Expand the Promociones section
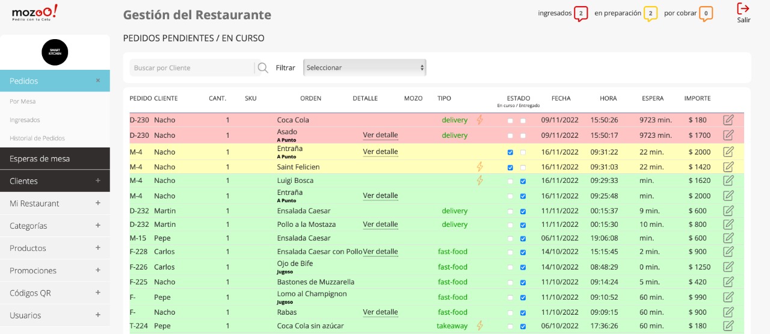Screen dimensions: 770x334 pyautogui.click(x=98, y=270)
